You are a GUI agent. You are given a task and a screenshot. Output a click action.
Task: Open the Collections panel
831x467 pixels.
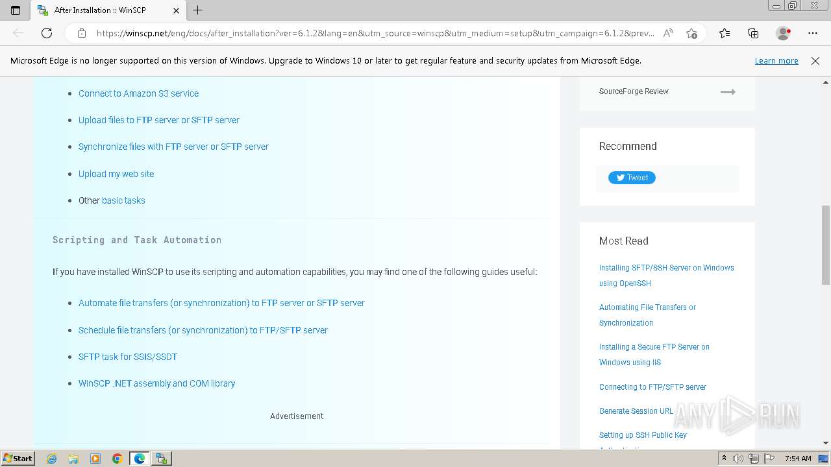pyautogui.click(x=753, y=33)
